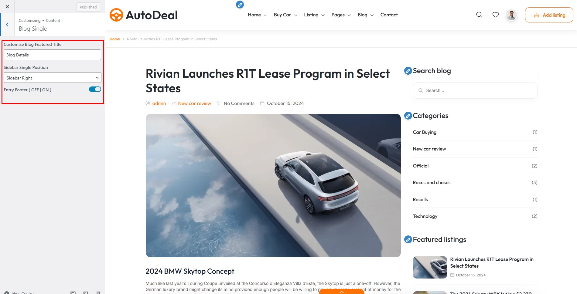Expand the Buy Car menu

[285, 15]
